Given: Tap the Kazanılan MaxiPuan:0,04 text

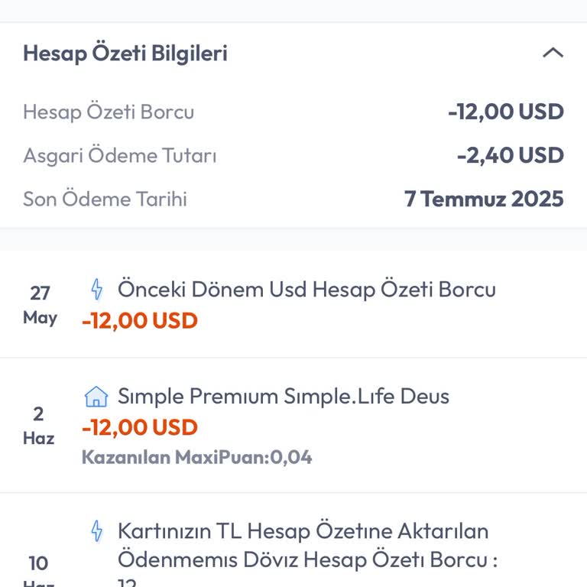Looking at the screenshot, I should [196, 458].
